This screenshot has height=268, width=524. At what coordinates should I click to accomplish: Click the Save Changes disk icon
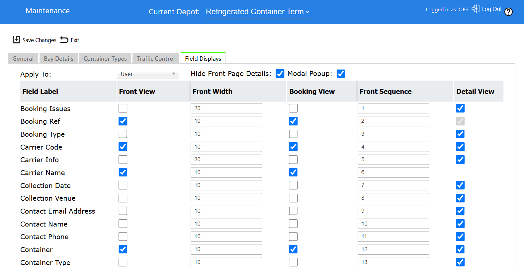[x=16, y=40]
